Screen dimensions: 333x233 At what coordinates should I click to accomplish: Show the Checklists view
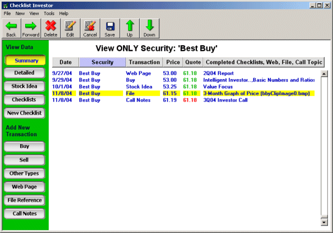point(25,99)
